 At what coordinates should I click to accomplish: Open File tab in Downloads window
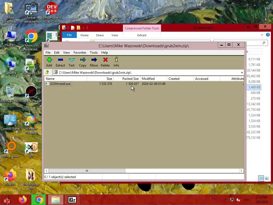coord(69,35)
